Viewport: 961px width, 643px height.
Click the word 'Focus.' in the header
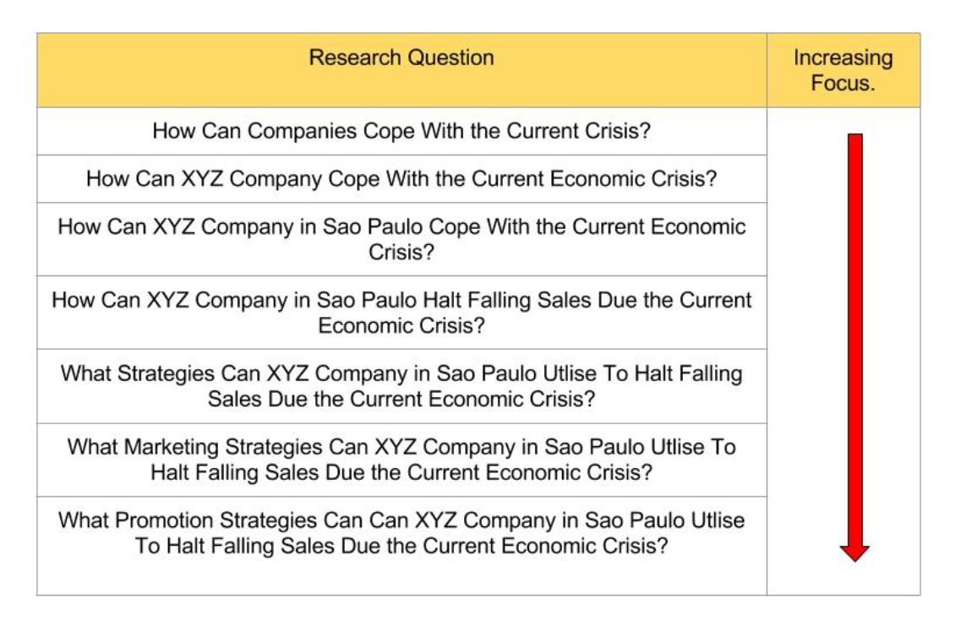[x=844, y=83]
